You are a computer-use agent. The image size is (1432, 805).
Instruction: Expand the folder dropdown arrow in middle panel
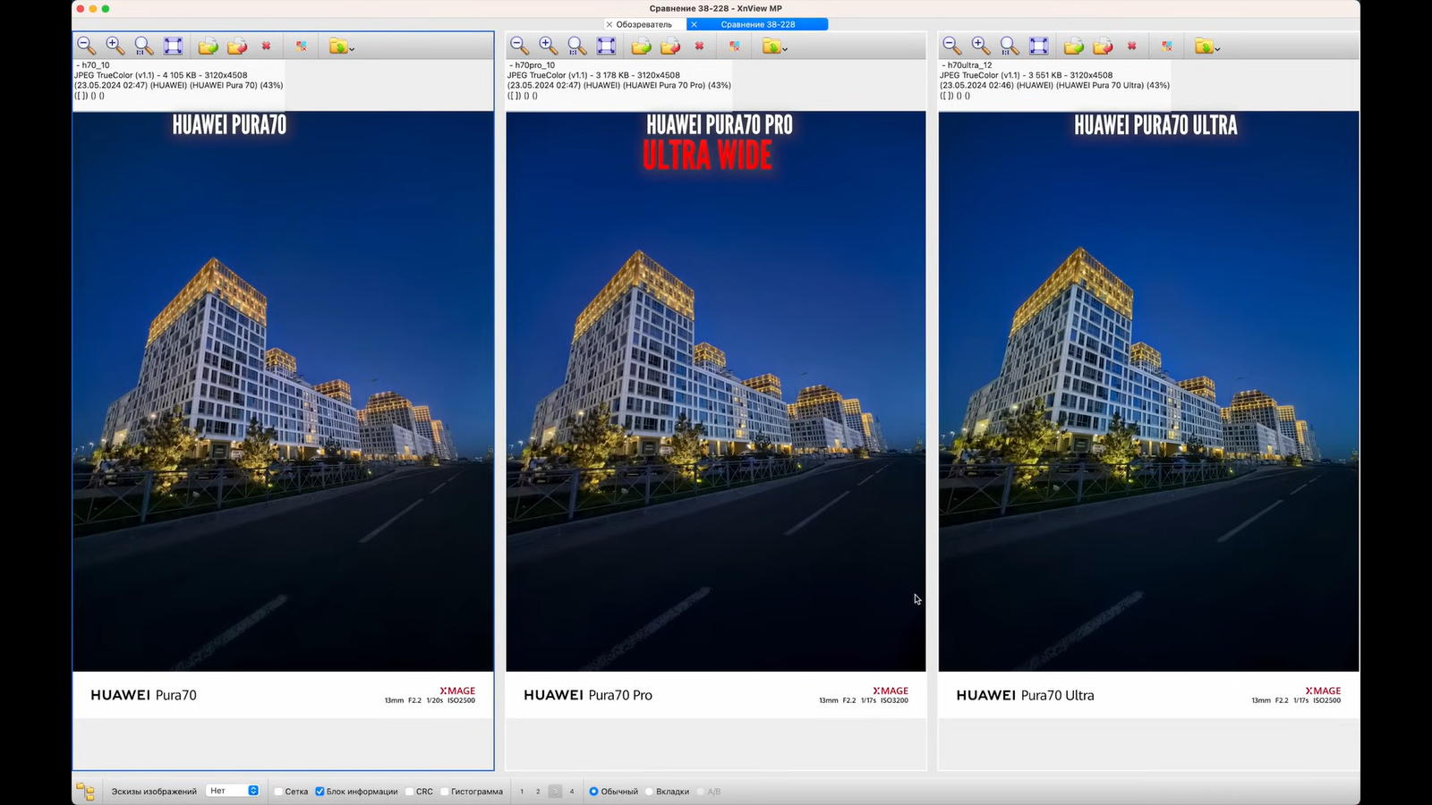pyautogui.click(x=785, y=49)
